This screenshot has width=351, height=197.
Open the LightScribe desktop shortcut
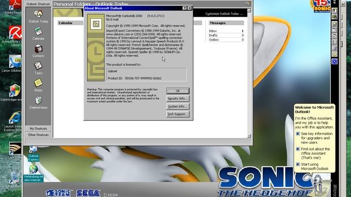click(x=15, y=151)
